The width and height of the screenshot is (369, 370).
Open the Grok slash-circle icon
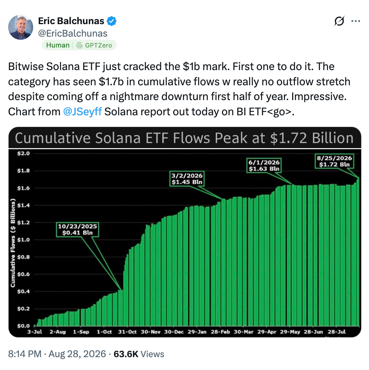(x=339, y=21)
